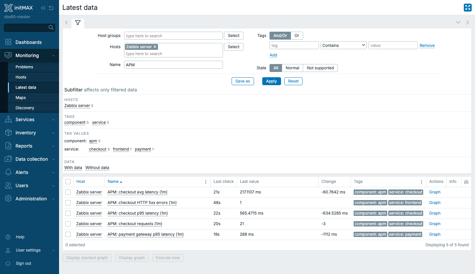
Task: Click User settings person icon
Action: (x=8, y=250)
